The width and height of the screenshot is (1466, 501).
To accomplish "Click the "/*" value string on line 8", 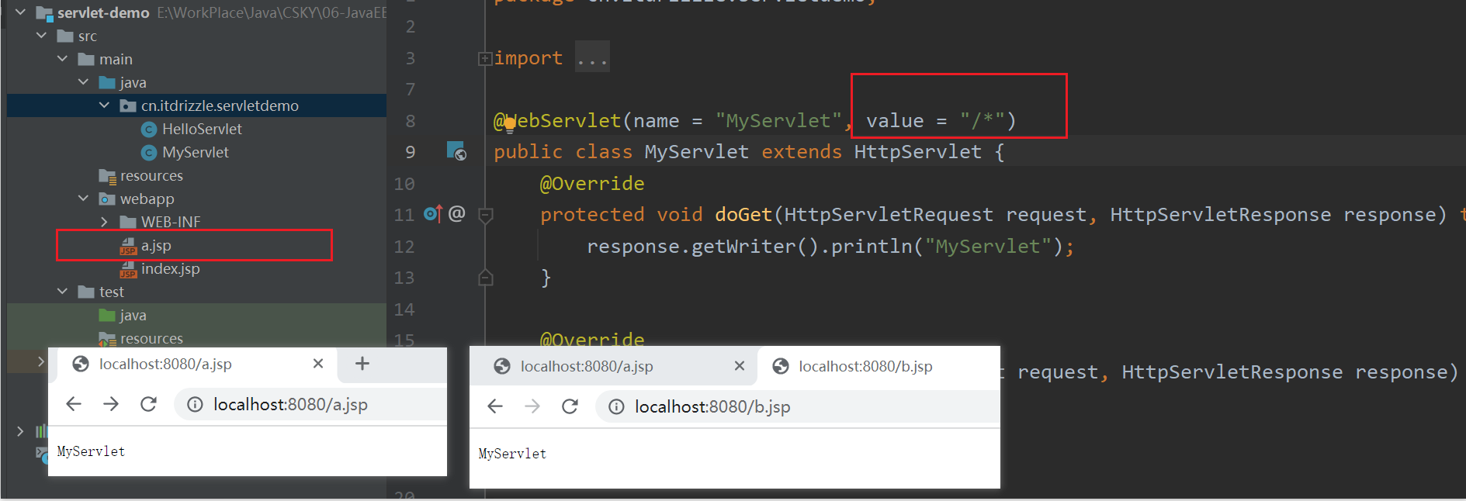I will pos(982,121).
